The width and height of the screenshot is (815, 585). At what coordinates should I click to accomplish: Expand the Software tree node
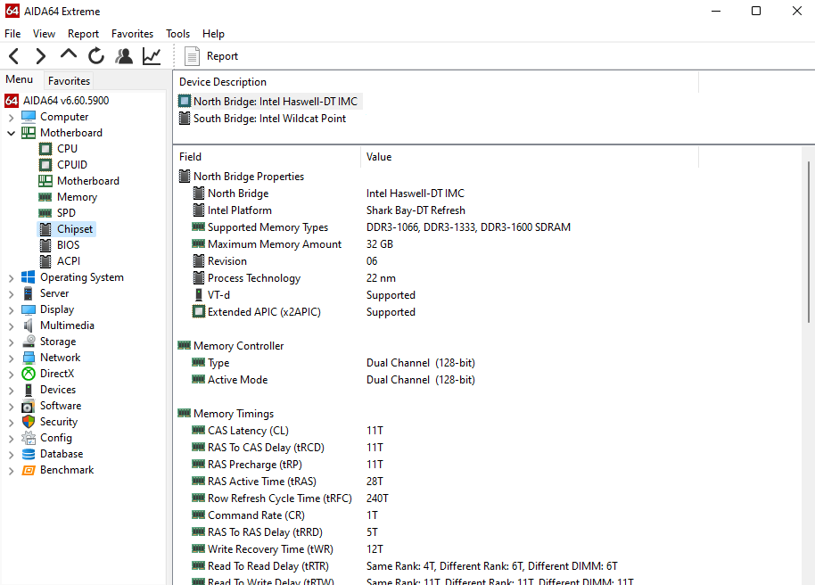[x=11, y=407]
